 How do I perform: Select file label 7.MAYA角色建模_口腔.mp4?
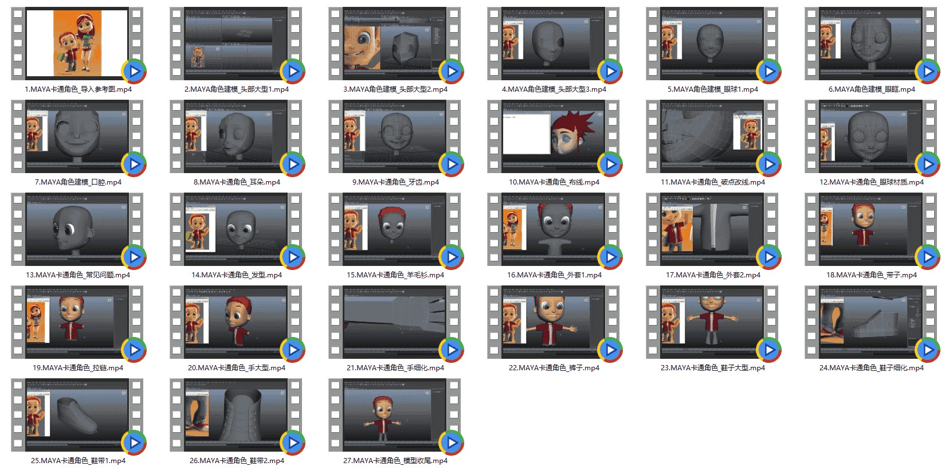(x=78, y=182)
